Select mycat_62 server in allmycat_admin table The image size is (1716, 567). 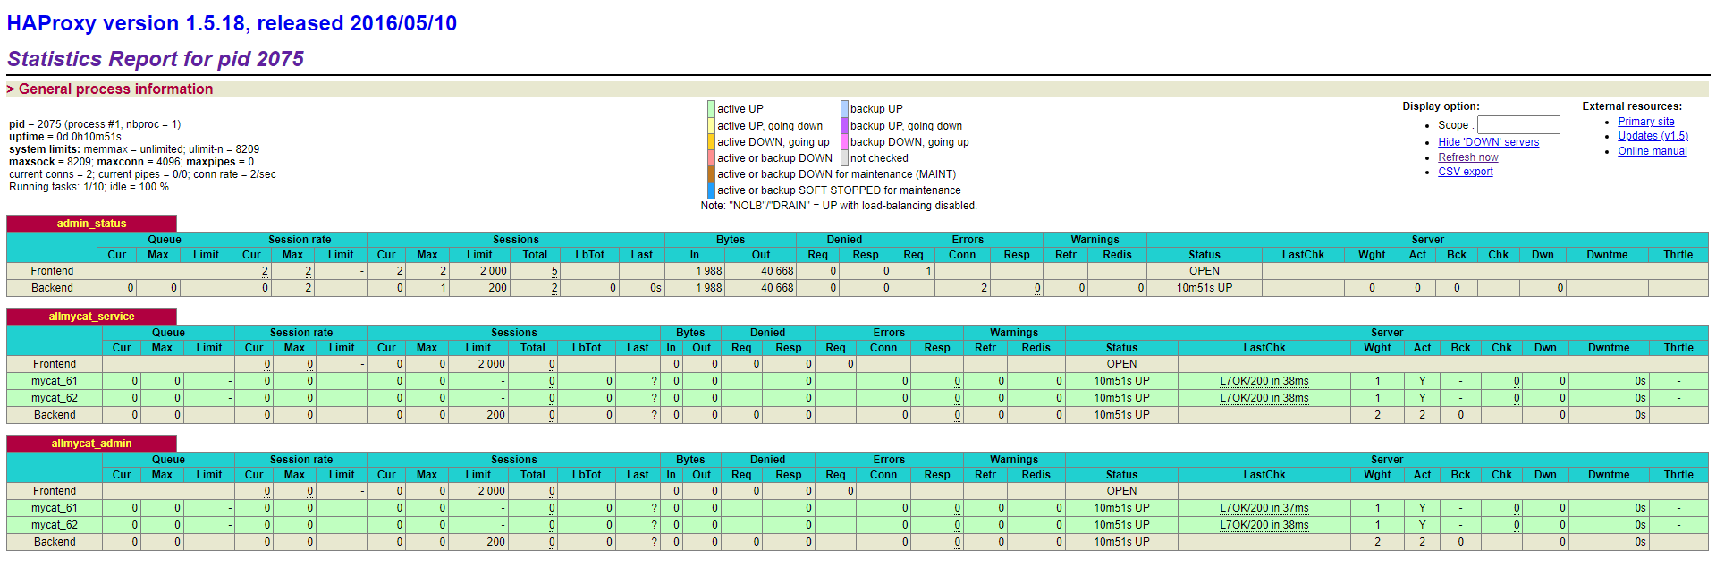pos(55,525)
